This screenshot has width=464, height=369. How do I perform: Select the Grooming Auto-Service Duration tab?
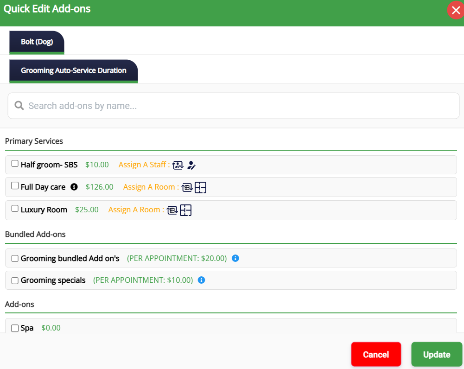(73, 70)
